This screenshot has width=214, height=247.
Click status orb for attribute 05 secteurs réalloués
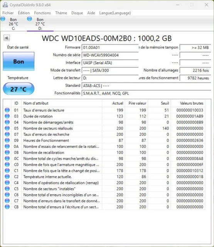click(7, 128)
